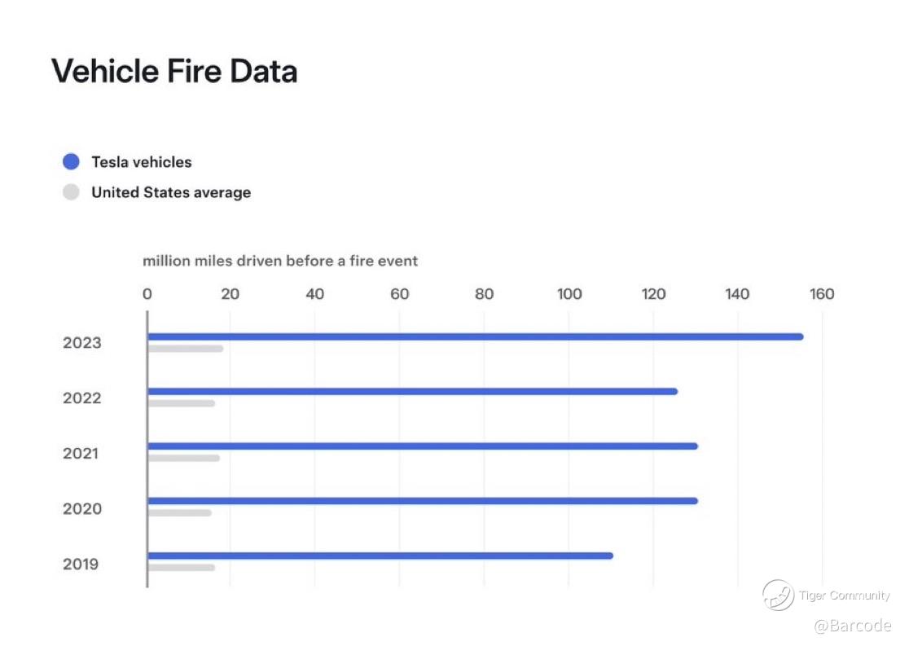Screen dimensions: 909x646
Task: Click the 2022 blue Tesla bar
Action: coord(412,391)
